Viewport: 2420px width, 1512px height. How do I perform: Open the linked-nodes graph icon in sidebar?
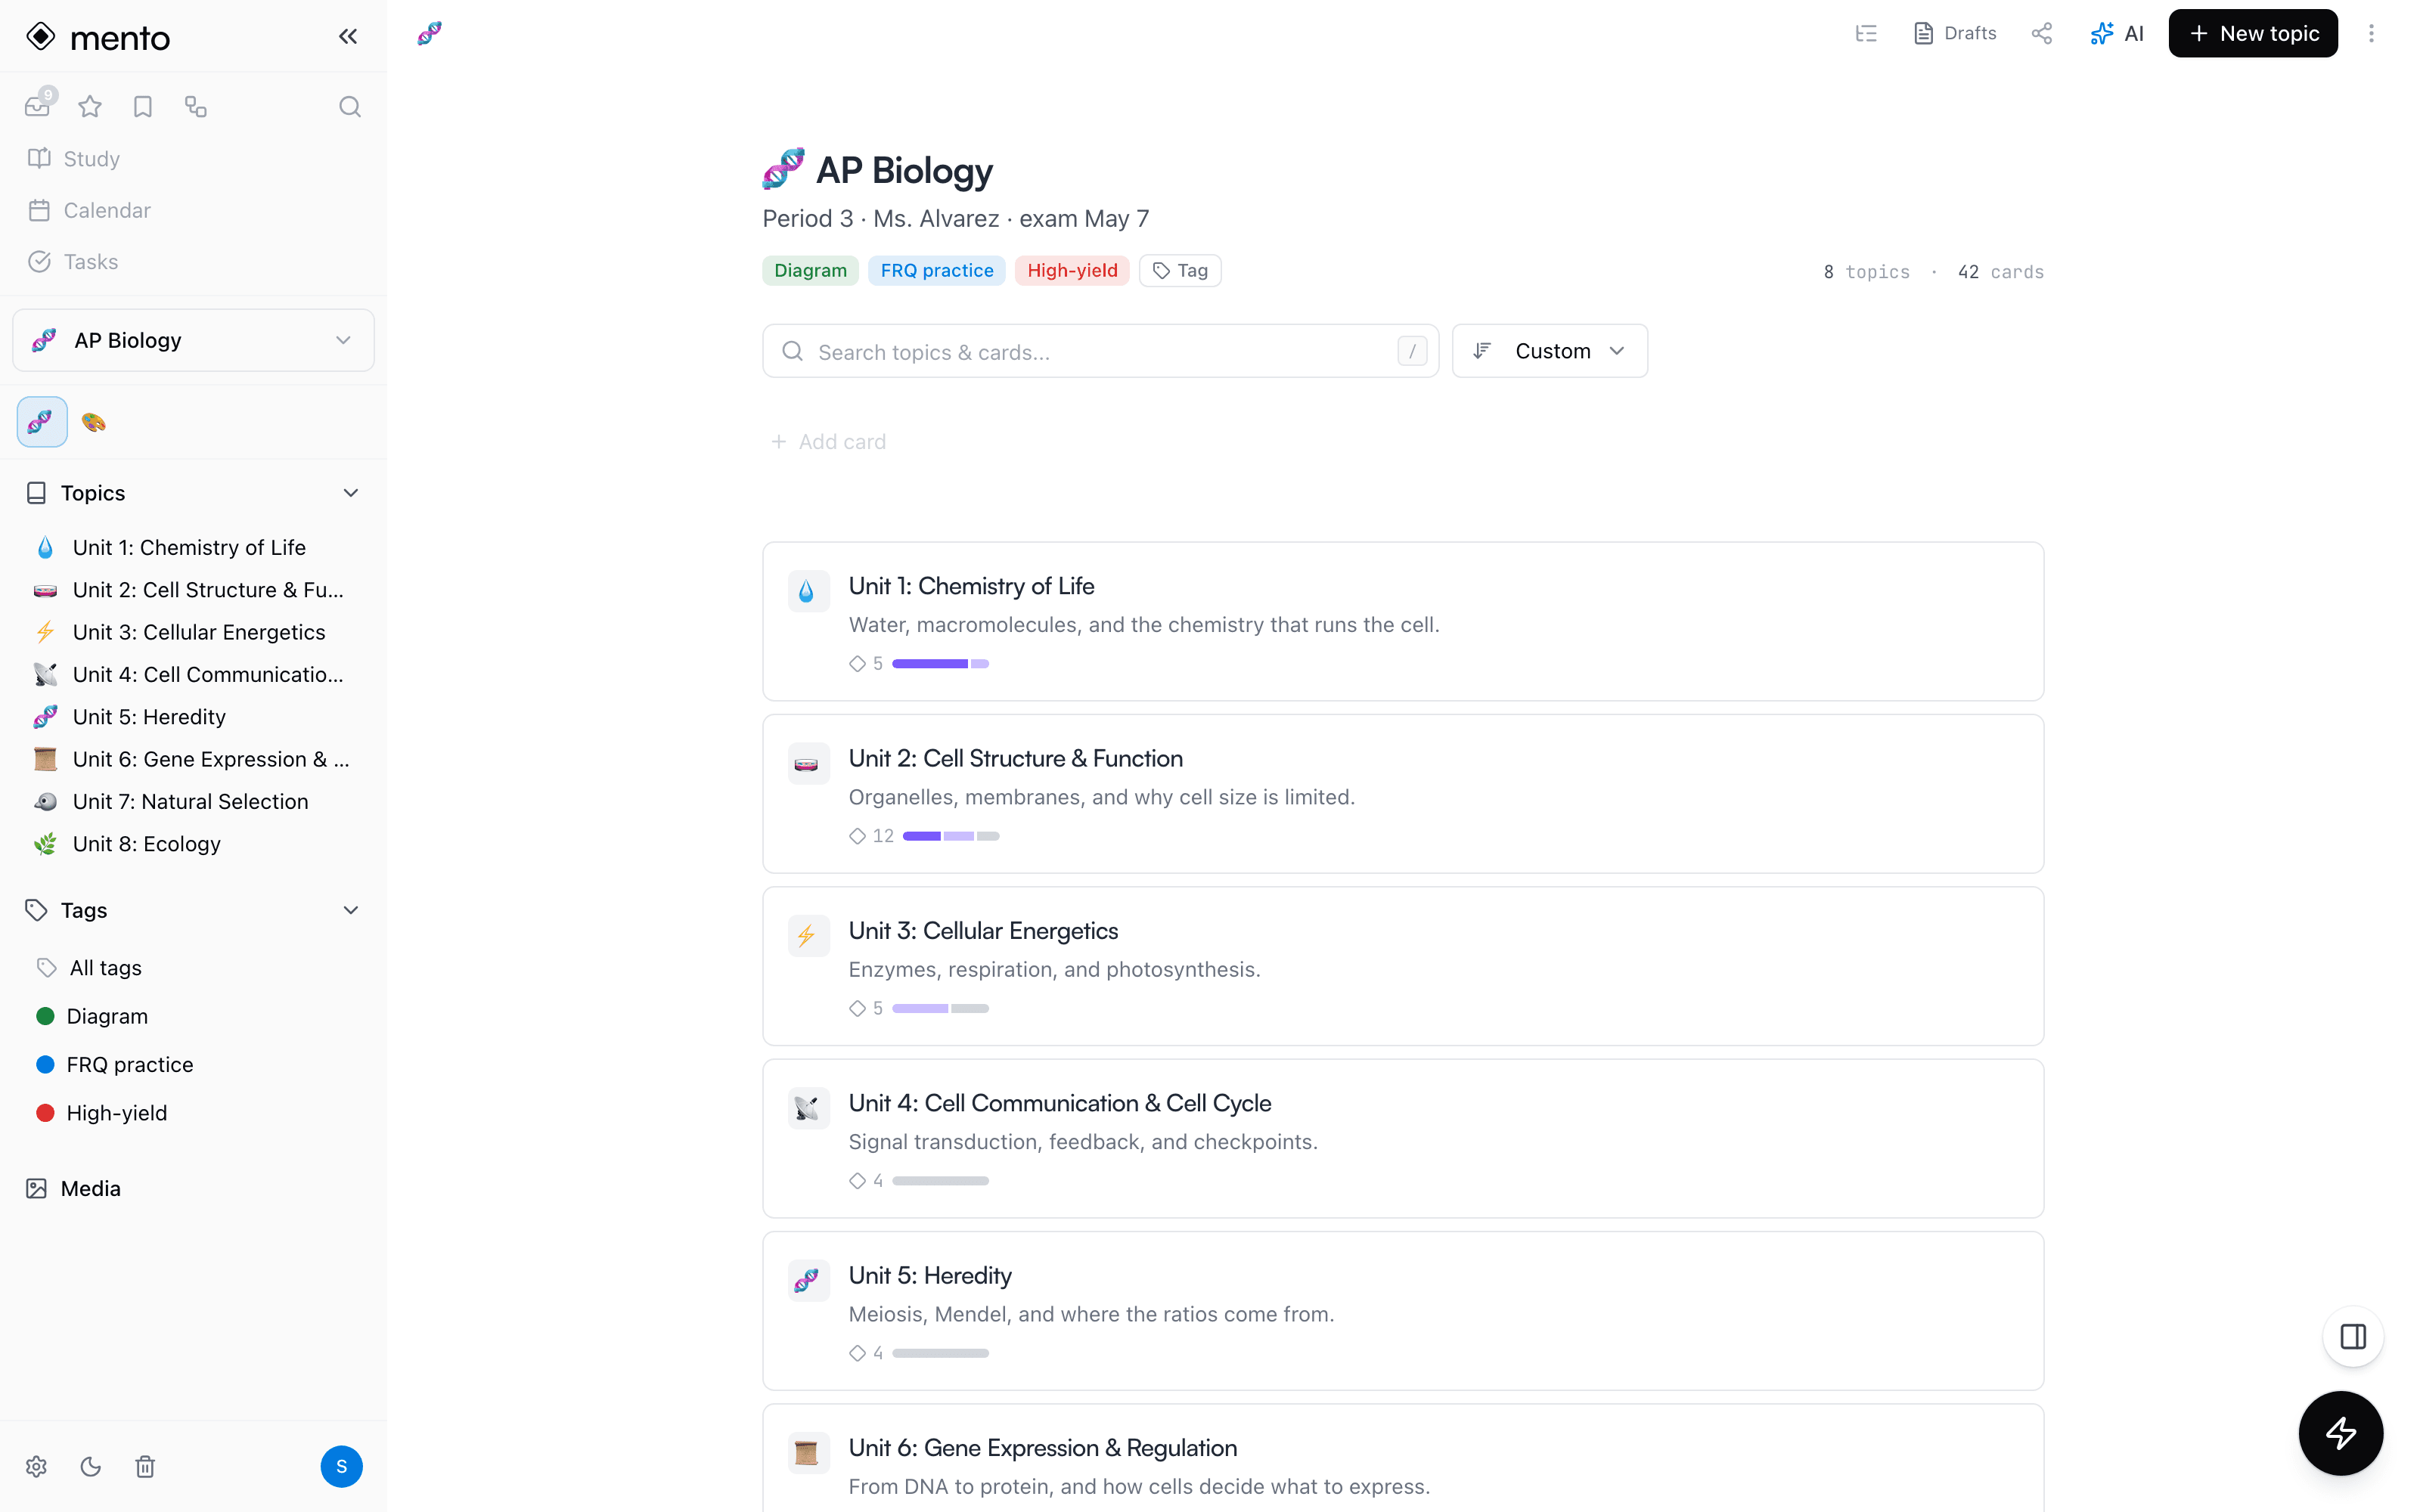pyautogui.click(x=196, y=106)
